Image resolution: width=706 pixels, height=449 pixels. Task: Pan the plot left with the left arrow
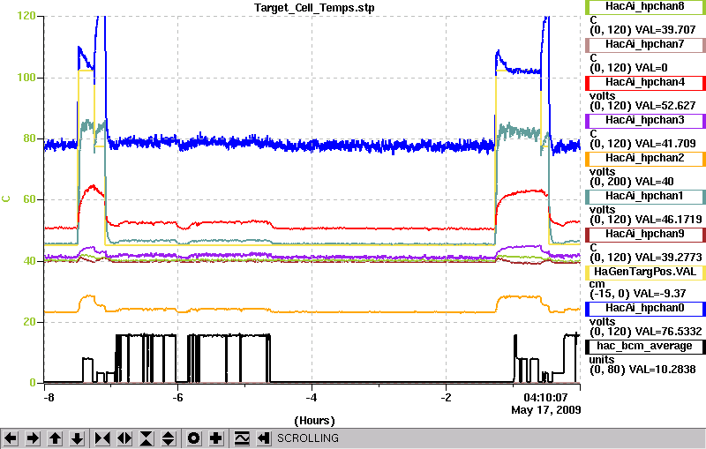(x=11, y=438)
